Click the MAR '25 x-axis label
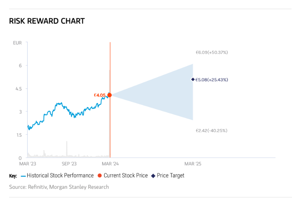The image size is (292, 199). pos(193,163)
